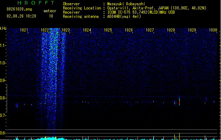Click the meteor count label
Viewport: 221px width, 140px height.
pyautogui.click(x=50, y=11)
